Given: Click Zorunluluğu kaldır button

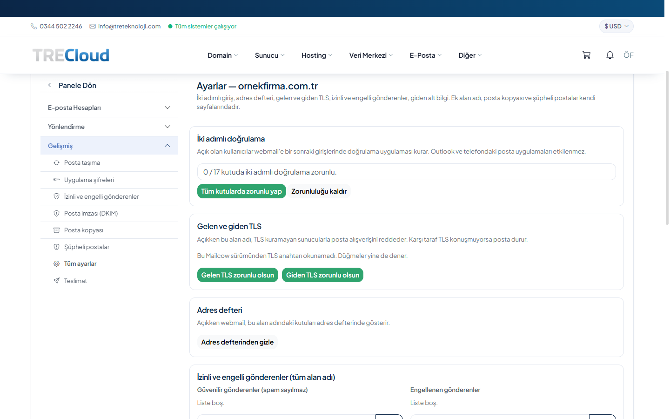Looking at the screenshot, I should coord(319,191).
